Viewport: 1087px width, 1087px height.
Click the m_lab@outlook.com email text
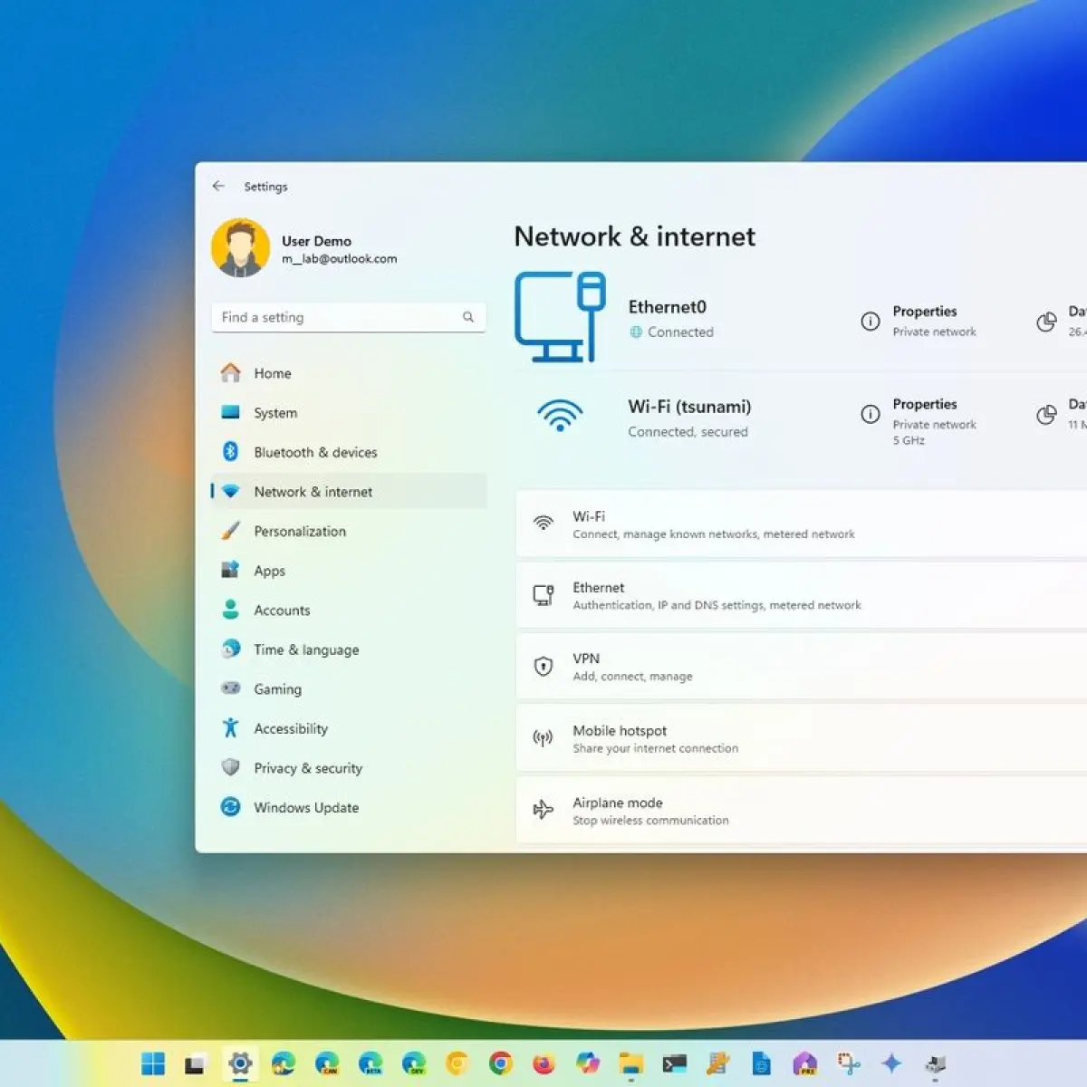[x=339, y=259]
